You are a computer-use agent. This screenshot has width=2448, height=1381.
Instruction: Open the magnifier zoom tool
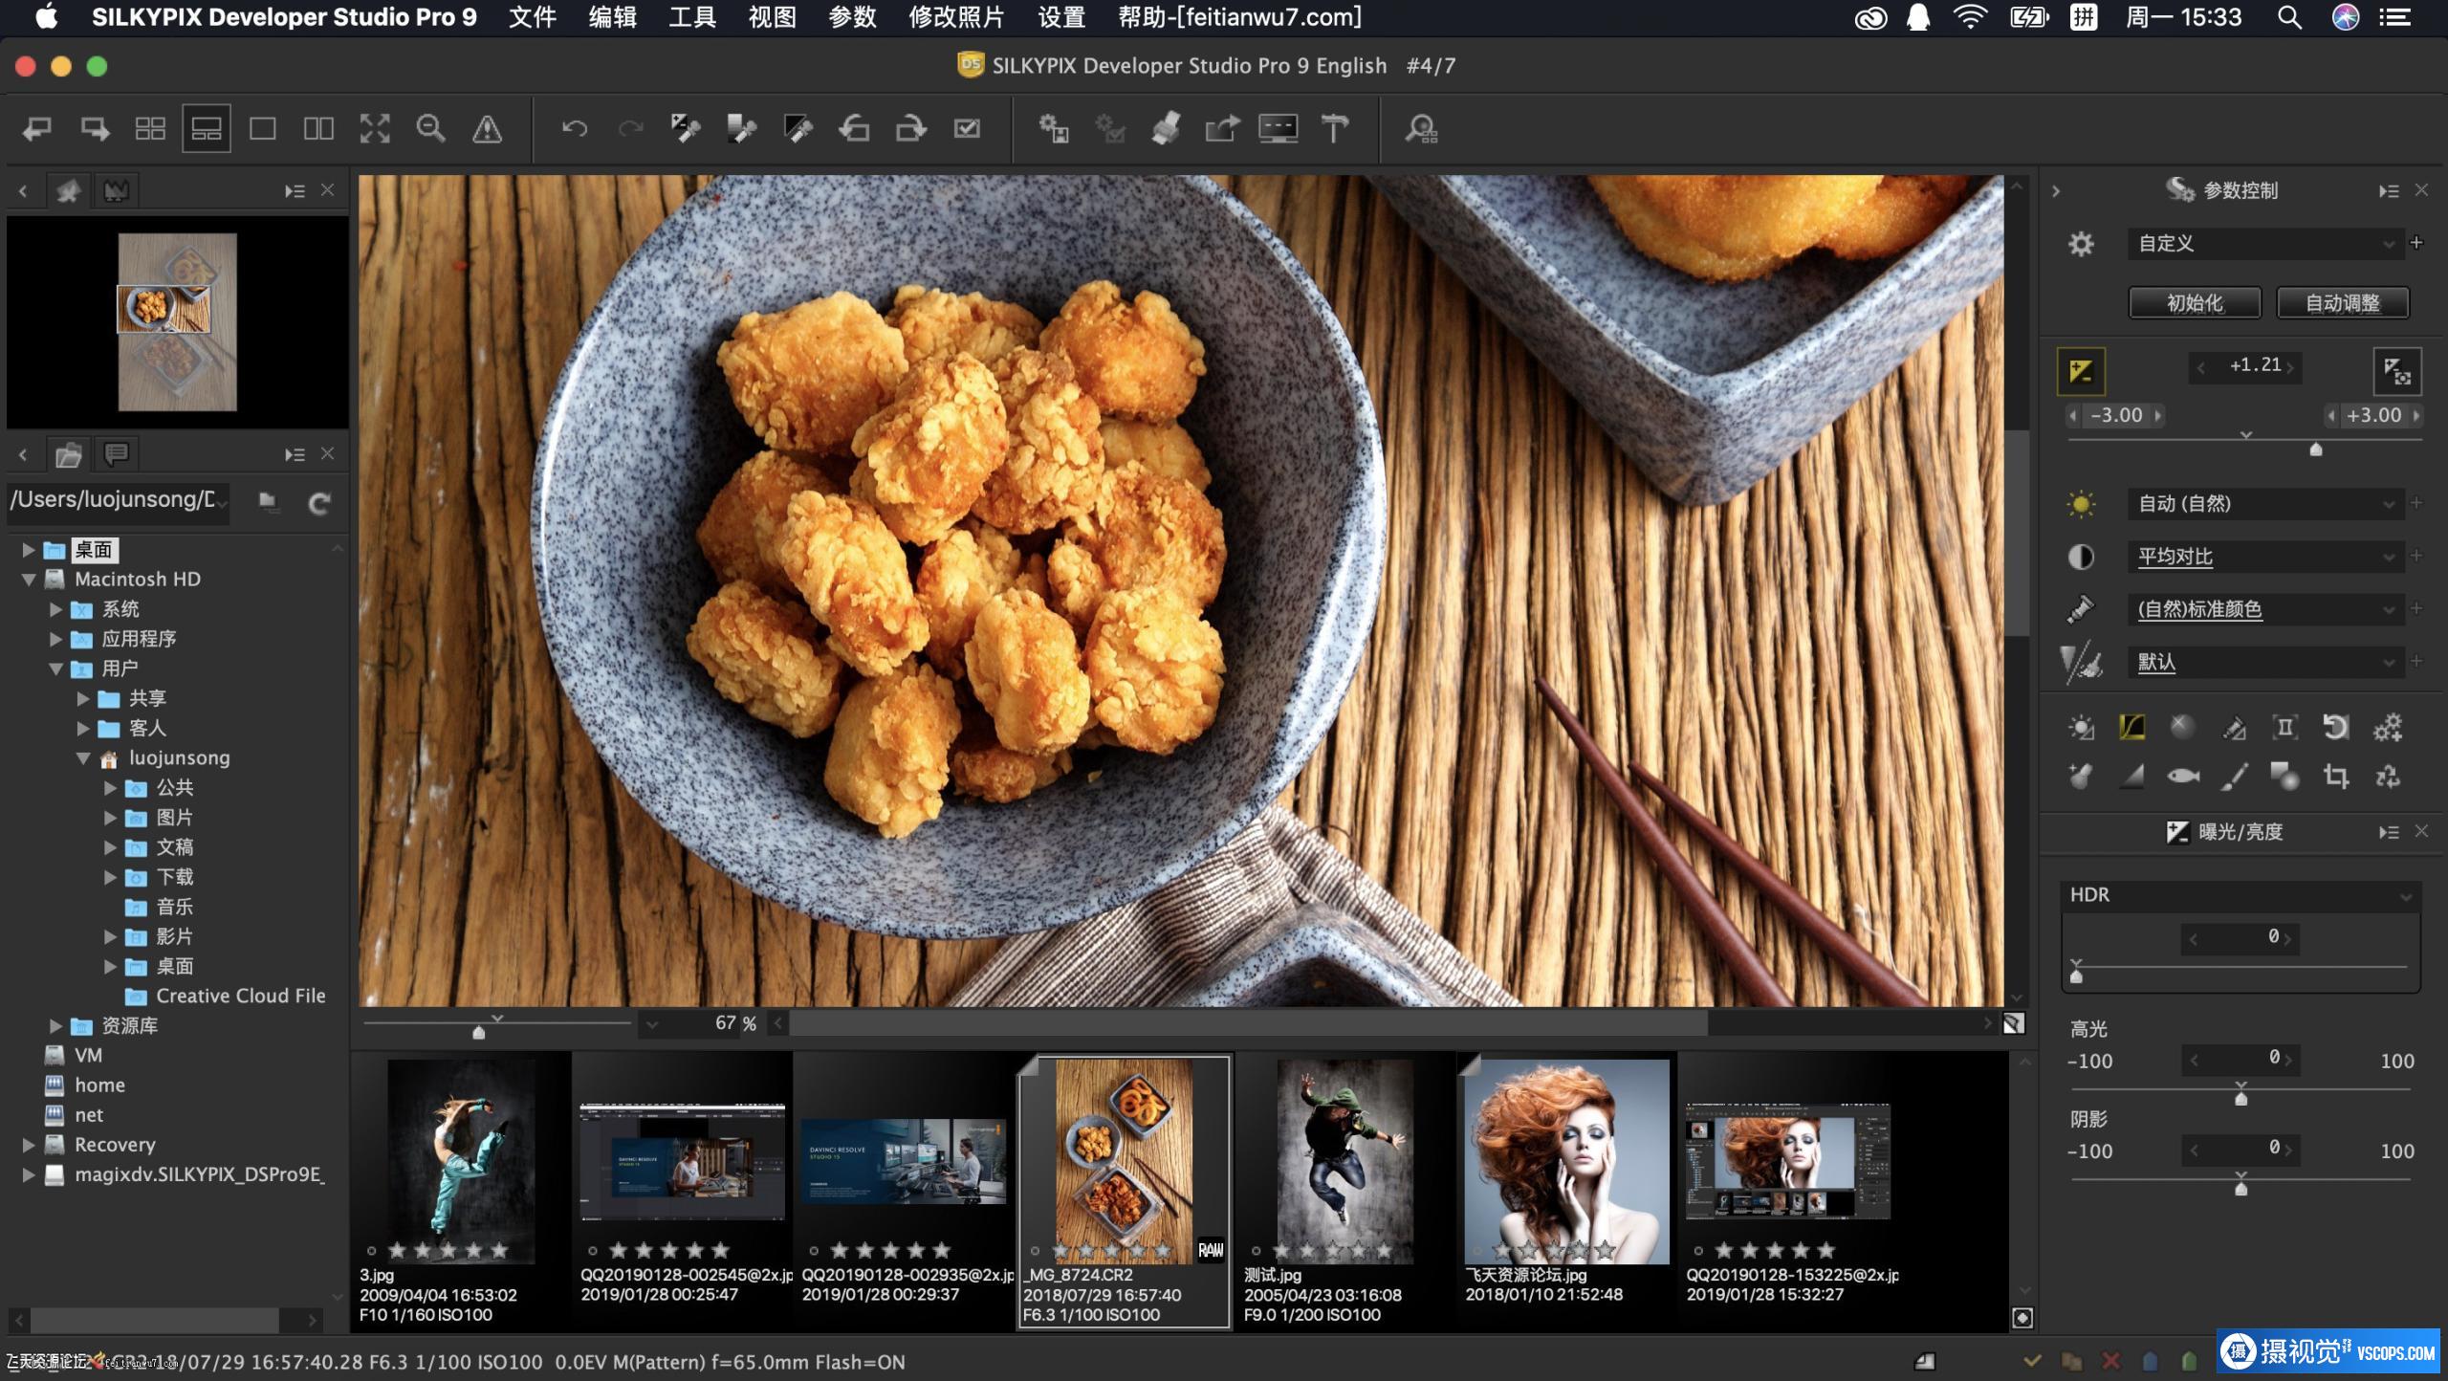[x=430, y=128]
